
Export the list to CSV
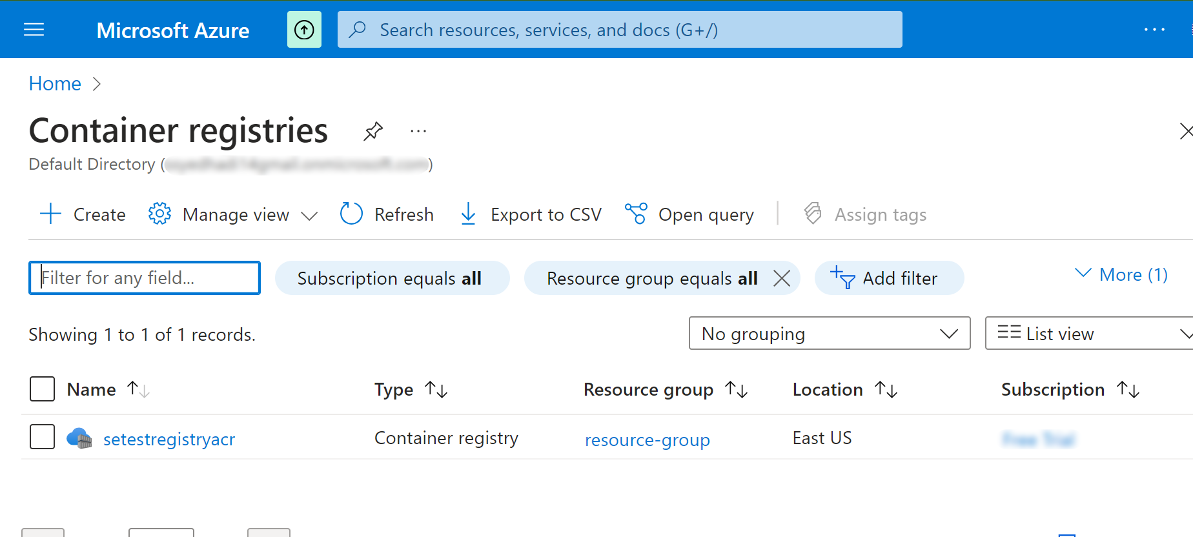[x=531, y=214]
